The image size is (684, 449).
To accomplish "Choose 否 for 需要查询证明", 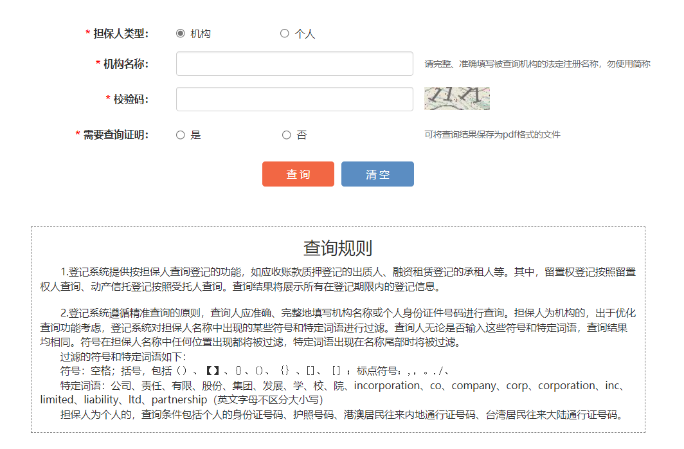I will click(286, 134).
